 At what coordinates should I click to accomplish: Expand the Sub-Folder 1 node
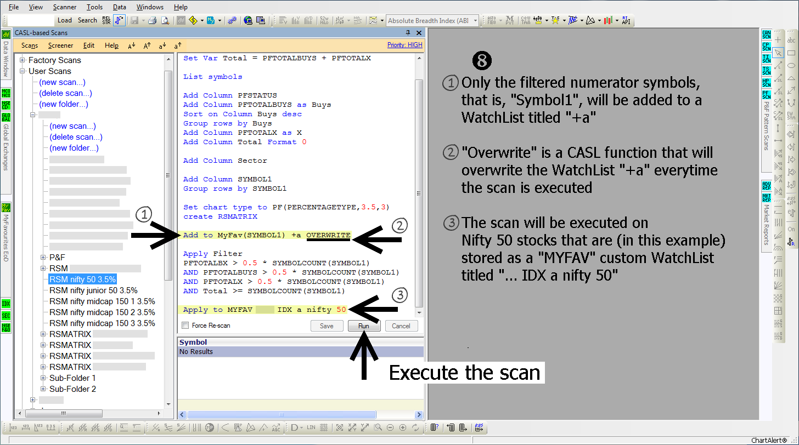[x=44, y=378]
